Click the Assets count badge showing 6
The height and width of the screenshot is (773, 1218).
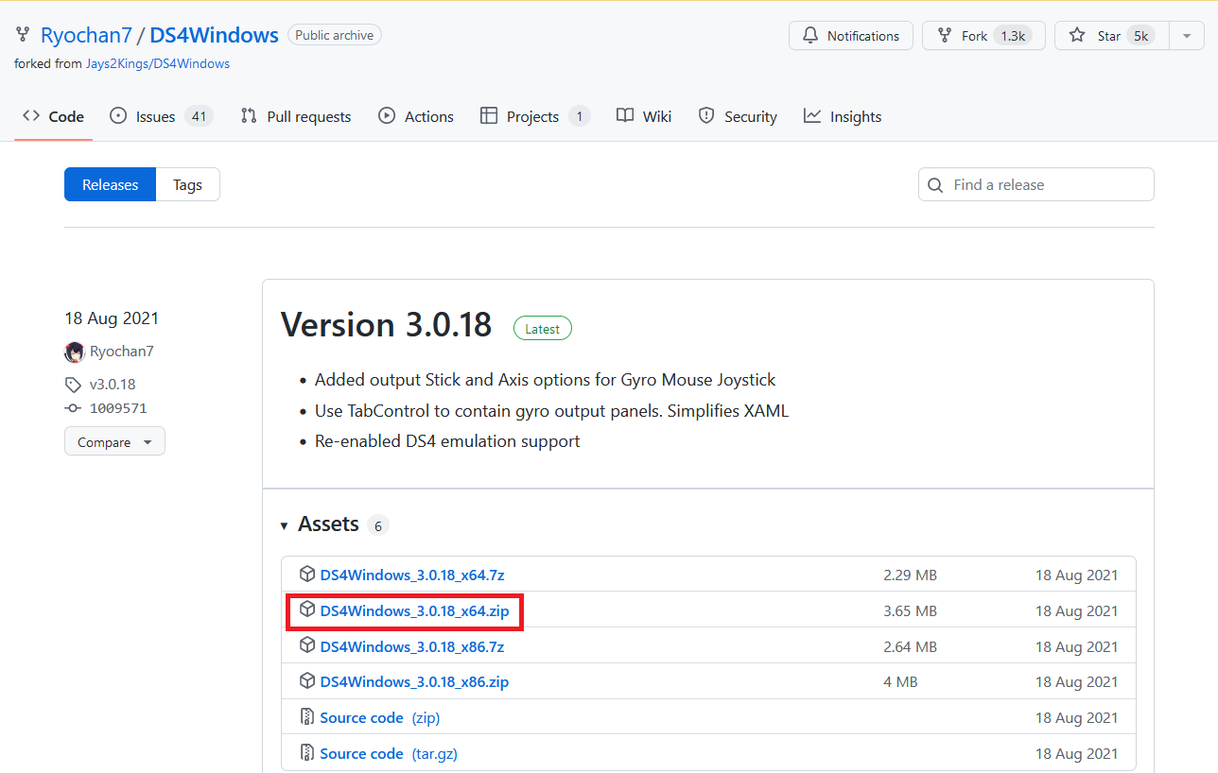[378, 525]
